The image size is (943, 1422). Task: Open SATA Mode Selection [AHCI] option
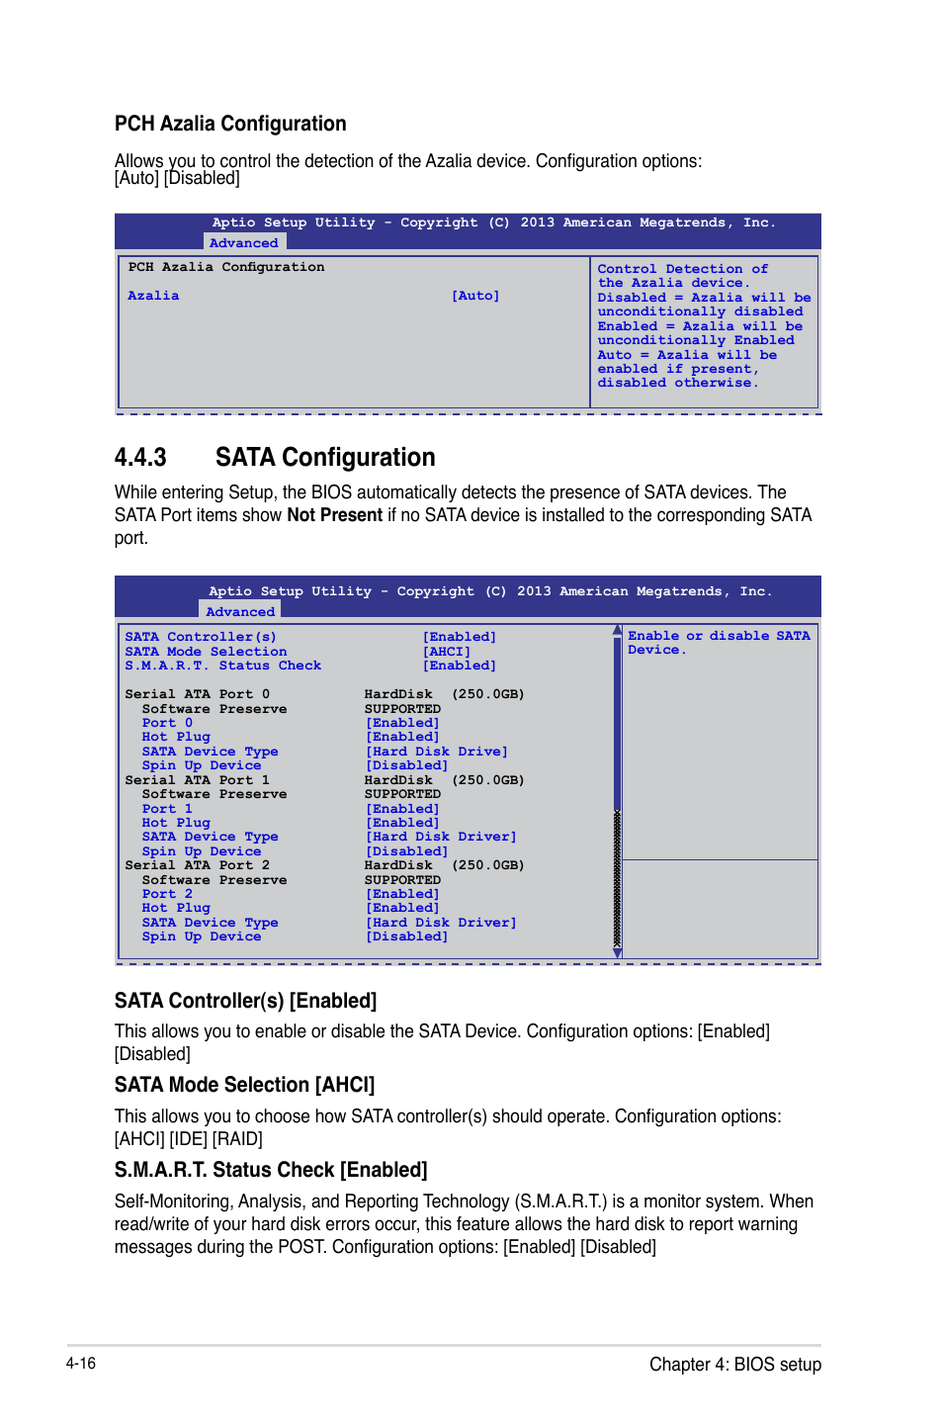447,652
